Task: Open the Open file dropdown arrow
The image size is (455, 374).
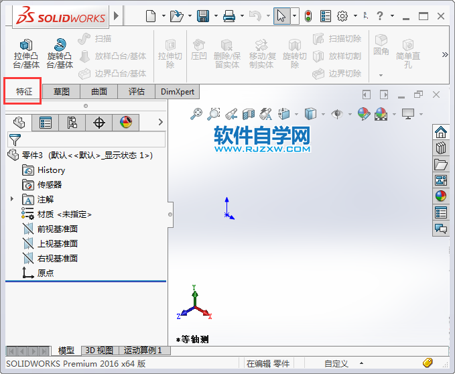Action: click(x=190, y=16)
